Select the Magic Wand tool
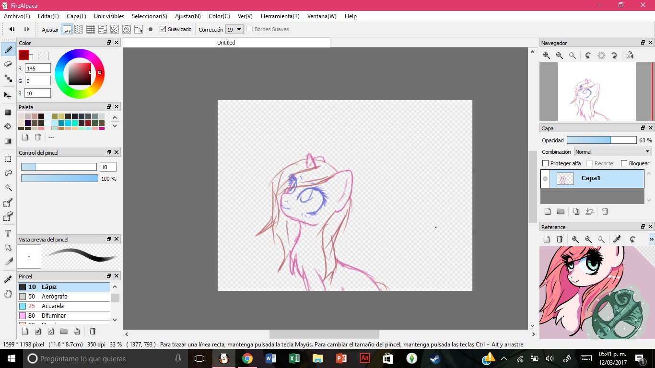This screenshot has width=655, height=368. [8, 188]
